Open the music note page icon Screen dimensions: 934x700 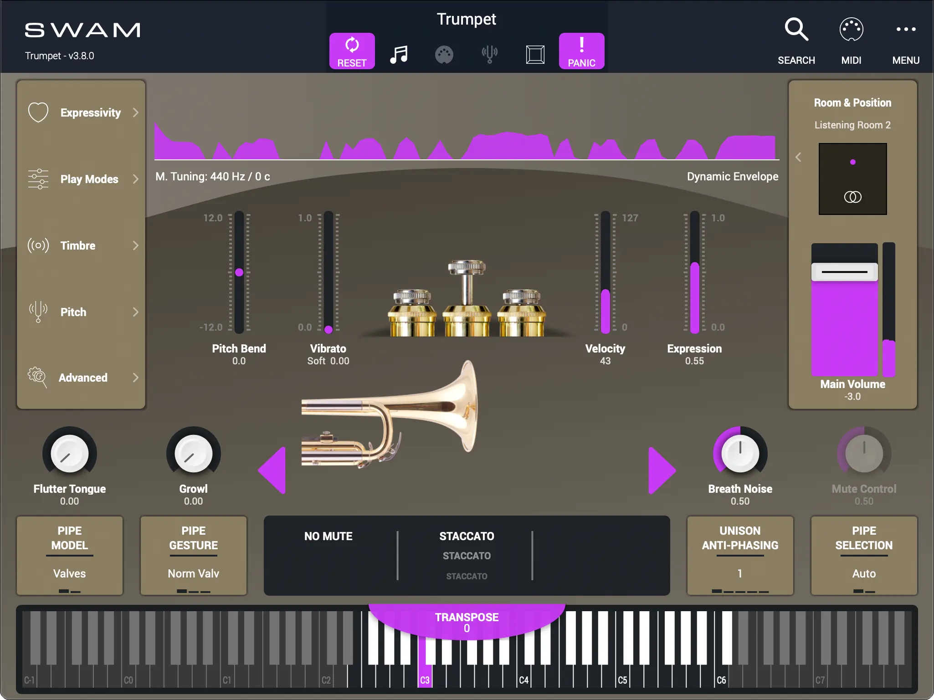pyautogui.click(x=399, y=54)
